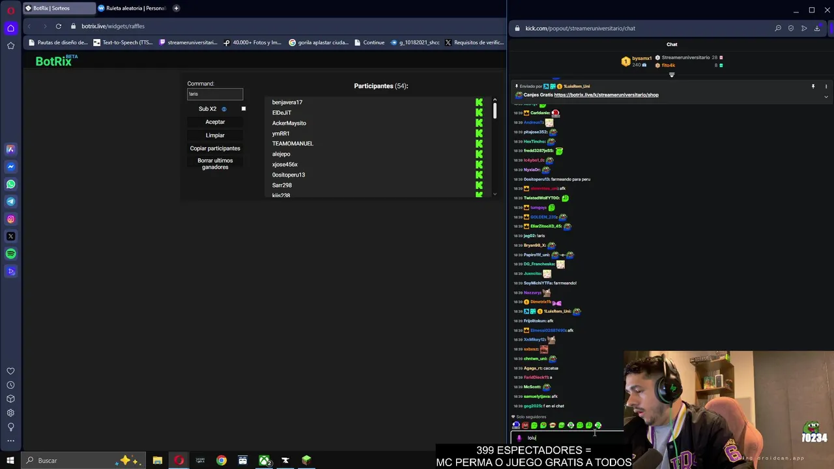Click Borrar ultimos ganadores button

(x=215, y=164)
